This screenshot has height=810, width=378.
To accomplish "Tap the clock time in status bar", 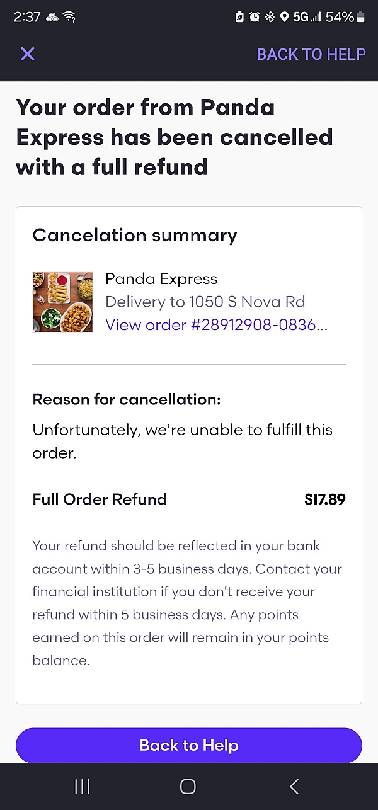I will 27,17.
